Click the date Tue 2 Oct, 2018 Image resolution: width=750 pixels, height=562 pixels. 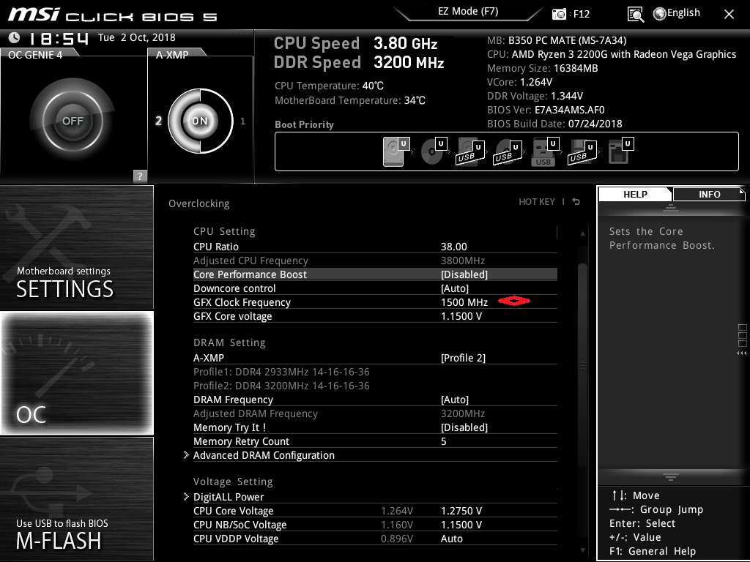137,37
